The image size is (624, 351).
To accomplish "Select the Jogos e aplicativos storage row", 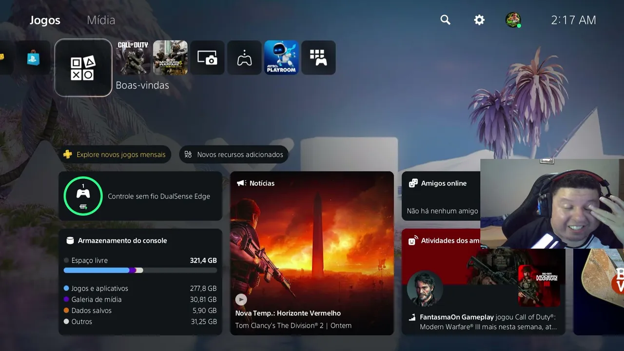I will [140, 288].
